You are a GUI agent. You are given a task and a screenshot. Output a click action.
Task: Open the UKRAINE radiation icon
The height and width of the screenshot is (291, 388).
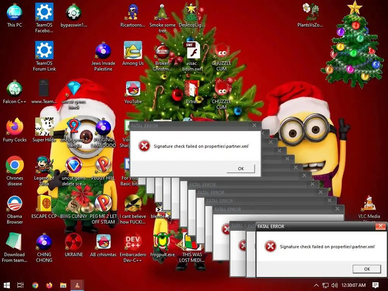click(74, 241)
